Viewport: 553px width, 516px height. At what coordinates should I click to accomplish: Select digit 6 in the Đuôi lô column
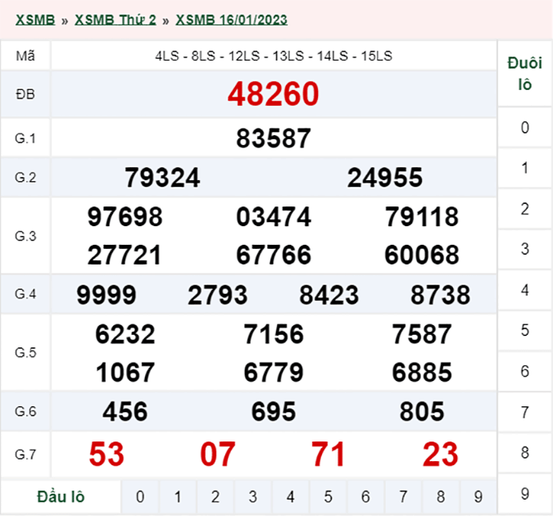(x=524, y=371)
